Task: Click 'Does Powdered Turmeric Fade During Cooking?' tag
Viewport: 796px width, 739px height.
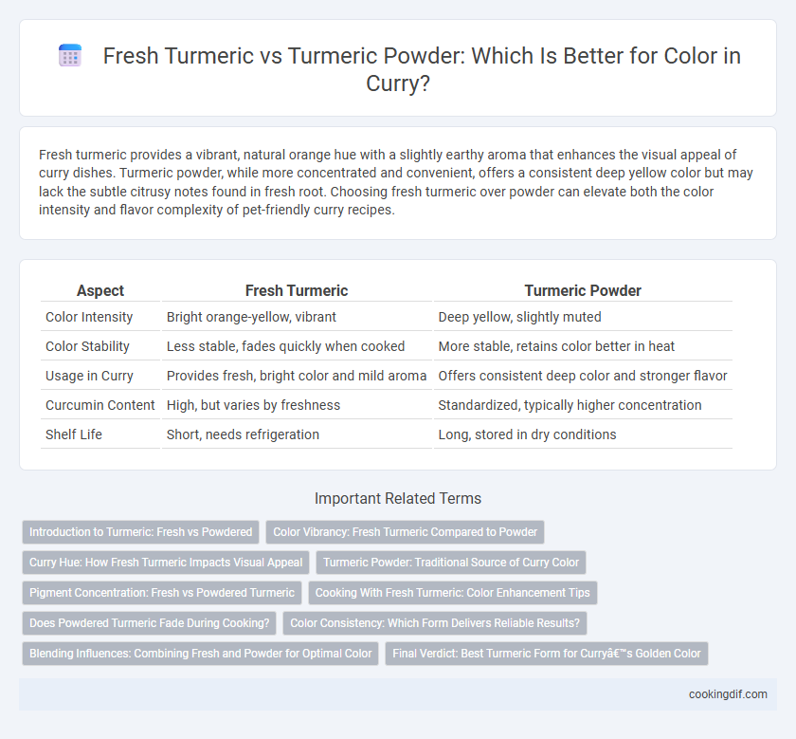Action: pyautogui.click(x=150, y=623)
